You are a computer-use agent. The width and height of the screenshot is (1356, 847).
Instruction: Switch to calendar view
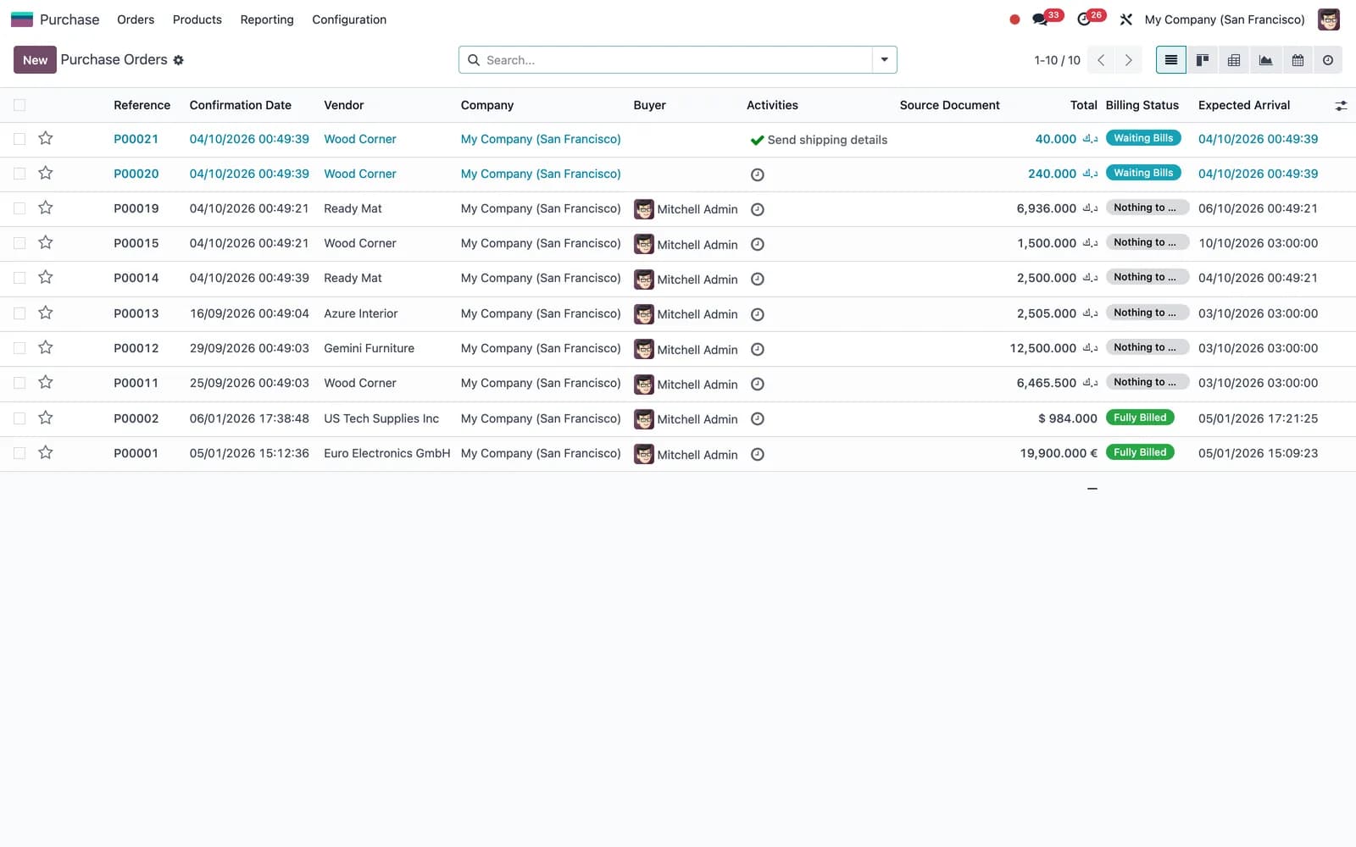(1298, 60)
